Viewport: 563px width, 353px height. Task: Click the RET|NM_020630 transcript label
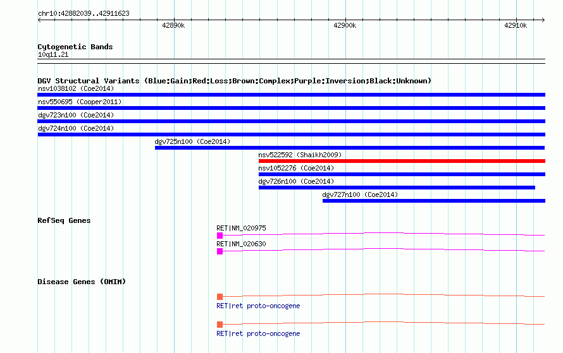click(241, 244)
